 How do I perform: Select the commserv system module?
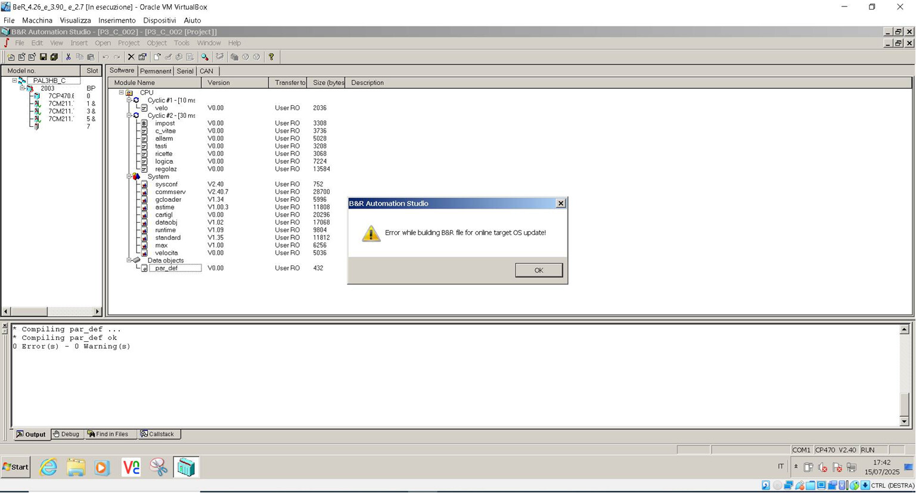pyautogui.click(x=170, y=192)
